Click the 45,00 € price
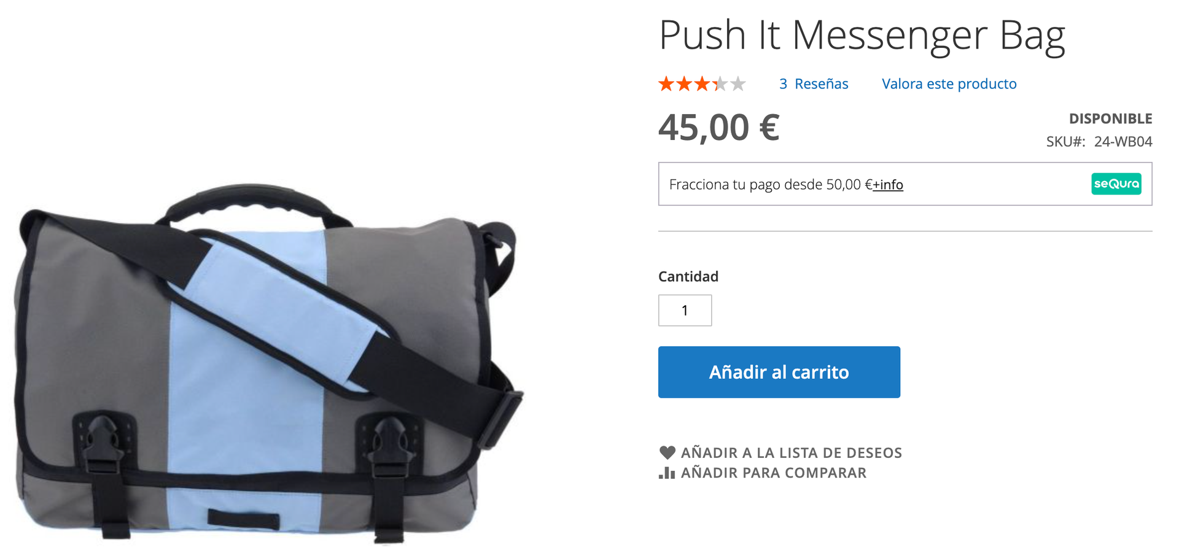 pyautogui.click(x=719, y=128)
